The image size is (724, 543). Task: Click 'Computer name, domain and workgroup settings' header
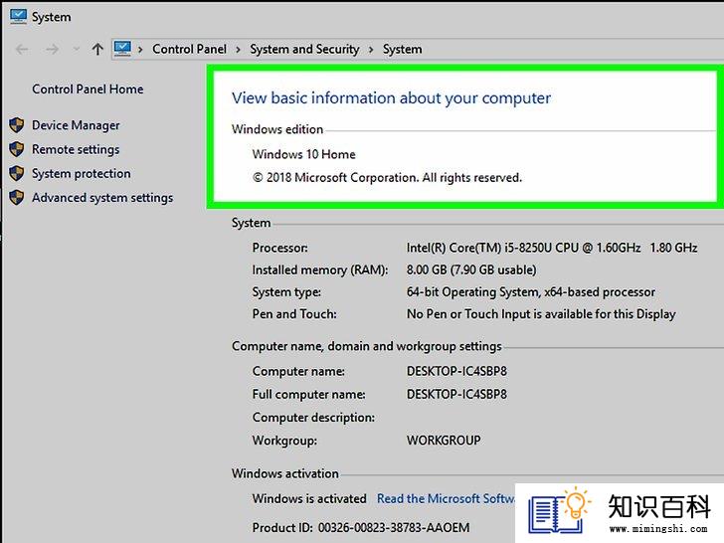pyautogui.click(x=367, y=346)
